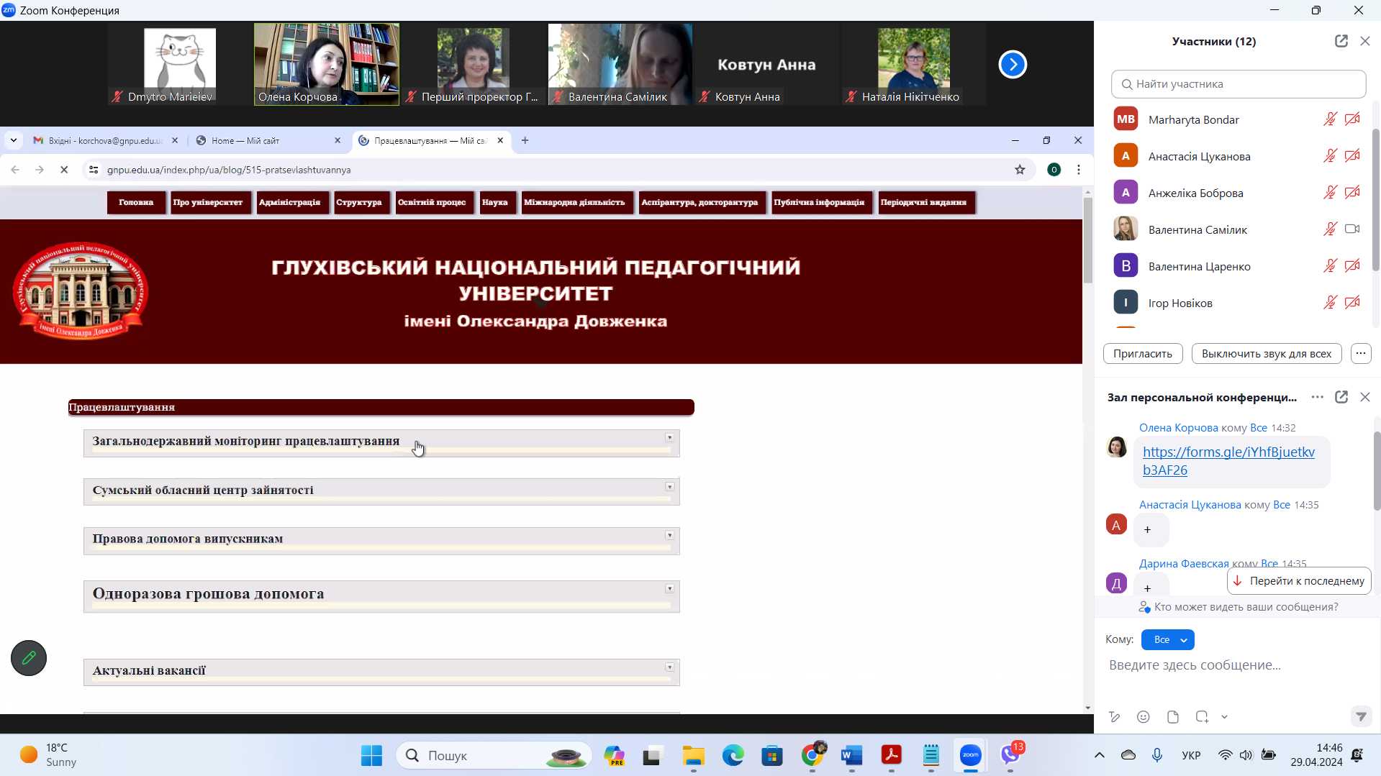Toggle mute for Ігор Новіков

(1330, 303)
